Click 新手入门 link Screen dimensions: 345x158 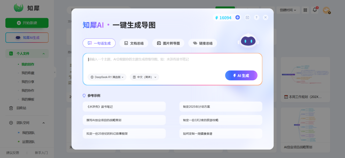coord(41,153)
